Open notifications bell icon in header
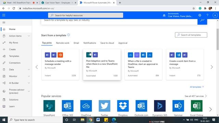The width and height of the screenshot is (219, 123). pyautogui.click(x=164, y=15)
